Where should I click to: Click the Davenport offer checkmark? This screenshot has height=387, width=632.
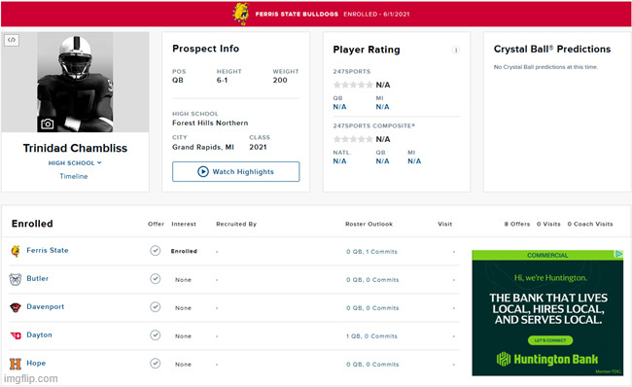coord(156,306)
